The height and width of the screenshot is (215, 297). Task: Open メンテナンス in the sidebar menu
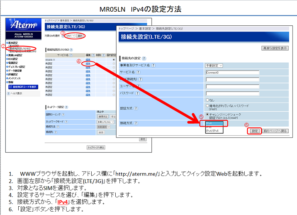coord(14,78)
